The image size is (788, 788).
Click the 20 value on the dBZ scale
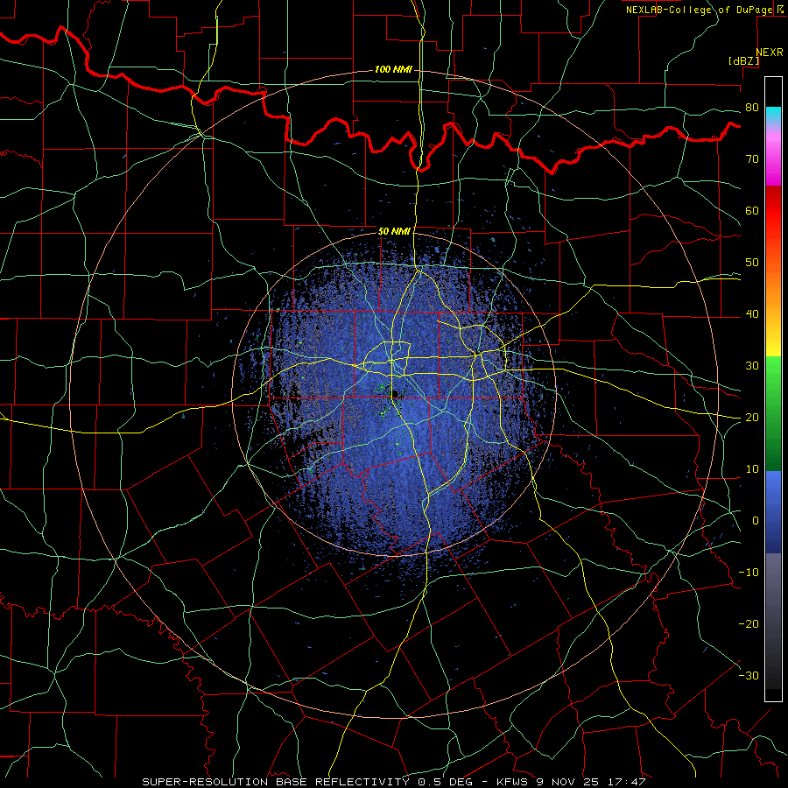(752, 418)
